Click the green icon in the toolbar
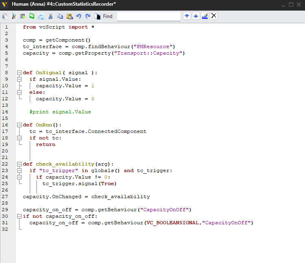 [32, 16]
